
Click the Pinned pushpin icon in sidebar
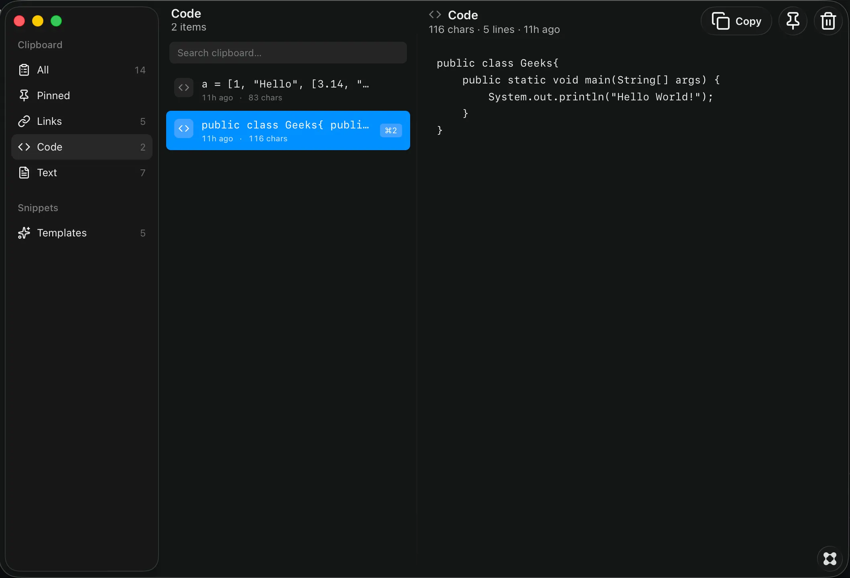click(24, 96)
